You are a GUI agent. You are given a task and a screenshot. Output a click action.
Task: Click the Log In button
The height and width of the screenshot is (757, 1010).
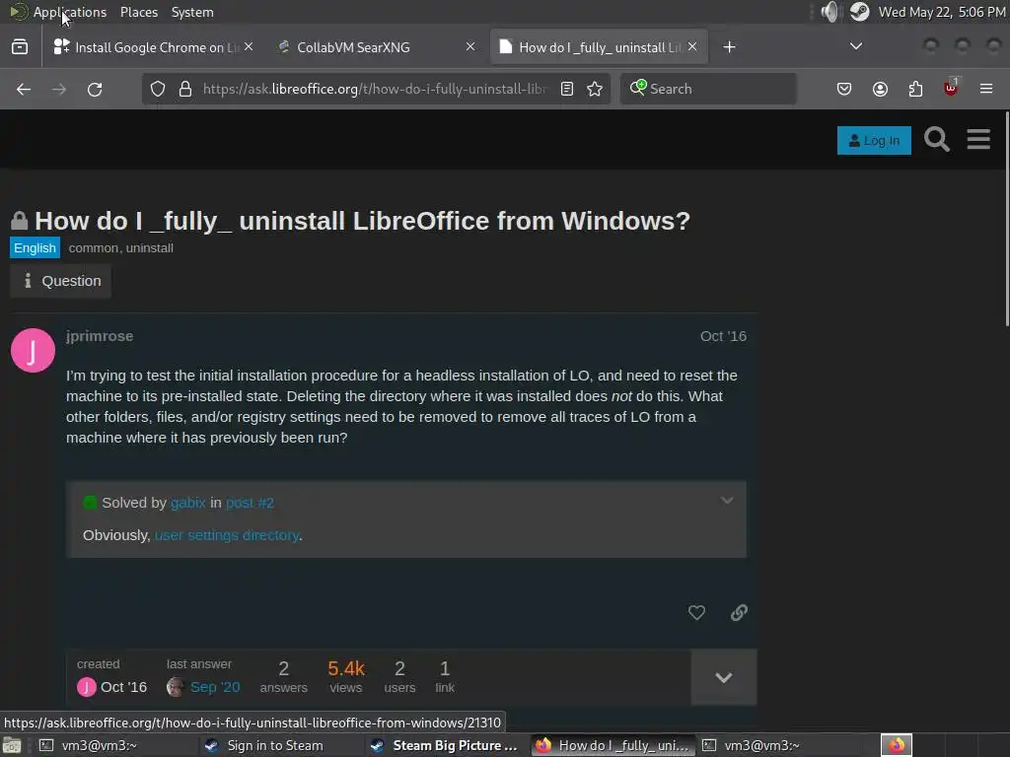[x=874, y=140]
